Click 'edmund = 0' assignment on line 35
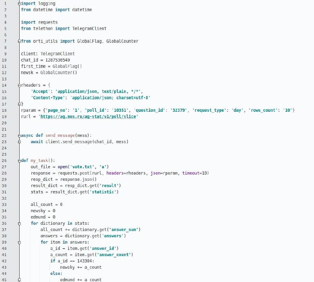 pyautogui.click(x=43, y=217)
